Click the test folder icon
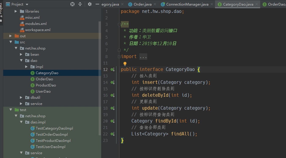Image resolution: width=286 pixels, height=158 pixels. click(x=17, y=110)
